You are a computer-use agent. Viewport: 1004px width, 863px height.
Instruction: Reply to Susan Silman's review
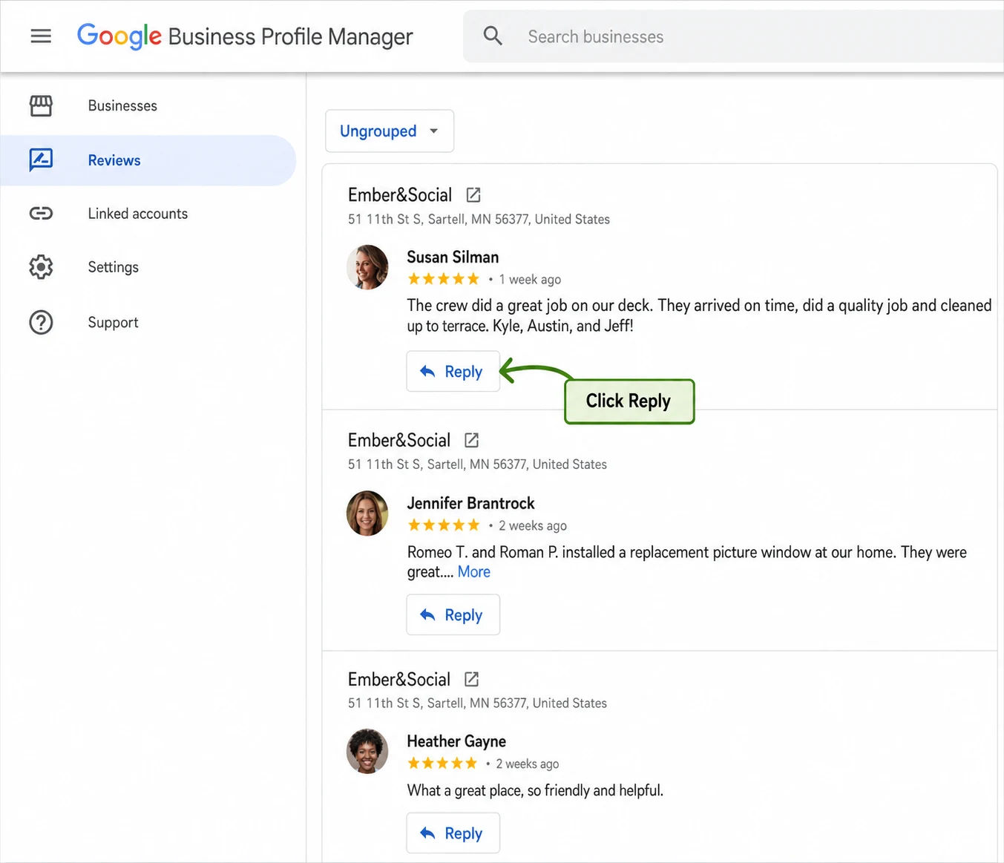pos(453,371)
